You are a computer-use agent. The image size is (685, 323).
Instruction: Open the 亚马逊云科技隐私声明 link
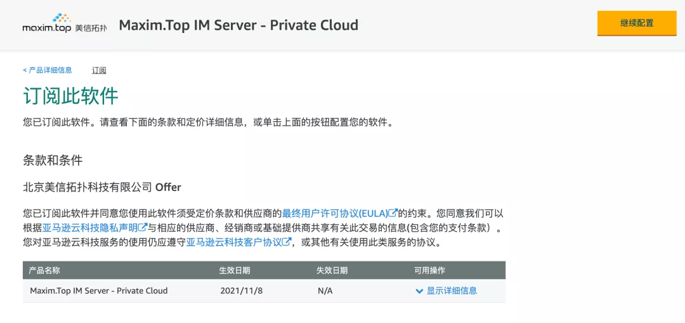(x=90, y=228)
